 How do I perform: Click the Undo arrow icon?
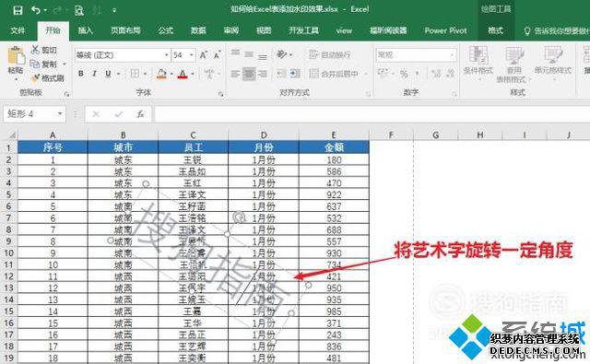[36, 10]
